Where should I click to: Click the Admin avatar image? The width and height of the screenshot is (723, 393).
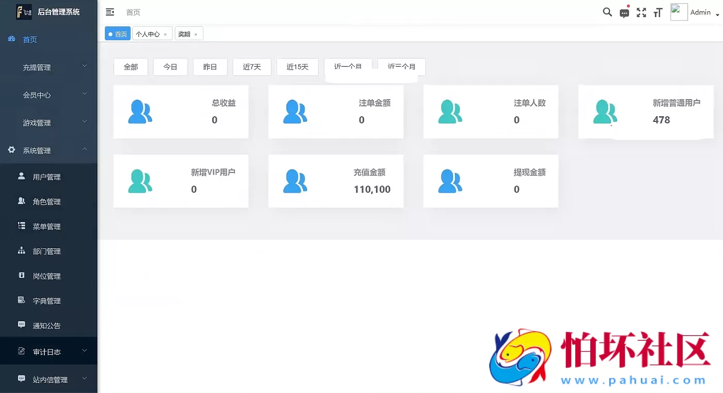coord(679,11)
